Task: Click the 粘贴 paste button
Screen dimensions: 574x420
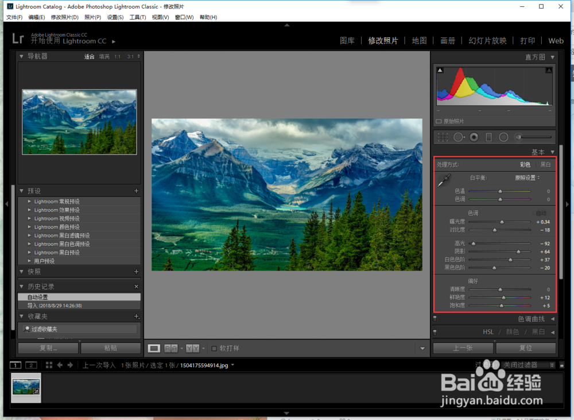Action: pyautogui.click(x=111, y=348)
